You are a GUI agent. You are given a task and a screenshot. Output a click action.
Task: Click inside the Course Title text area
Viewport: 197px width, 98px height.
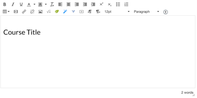pos(98,52)
